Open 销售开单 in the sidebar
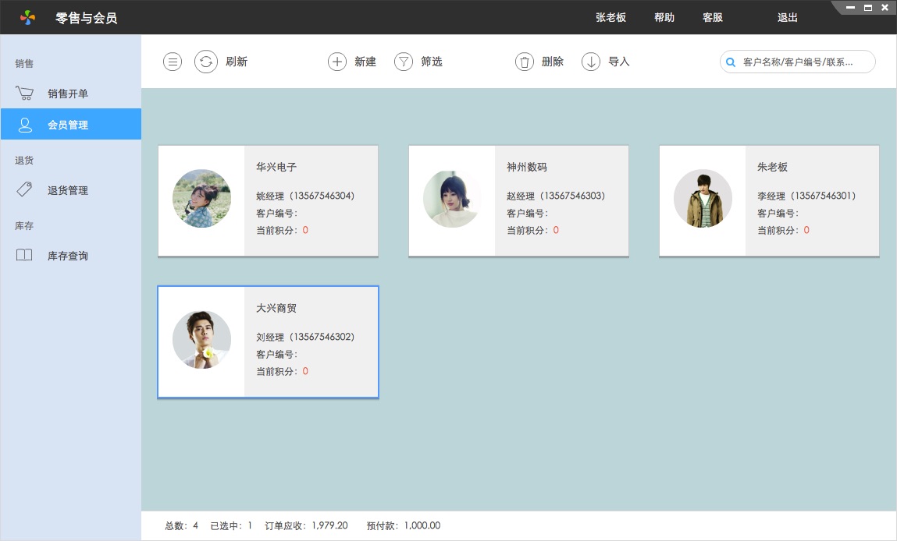The width and height of the screenshot is (897, 541). click(x=68, y=94)
